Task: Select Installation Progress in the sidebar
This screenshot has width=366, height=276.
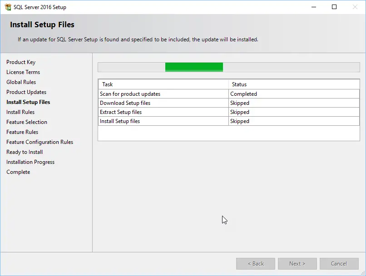Action: (30, 162)
